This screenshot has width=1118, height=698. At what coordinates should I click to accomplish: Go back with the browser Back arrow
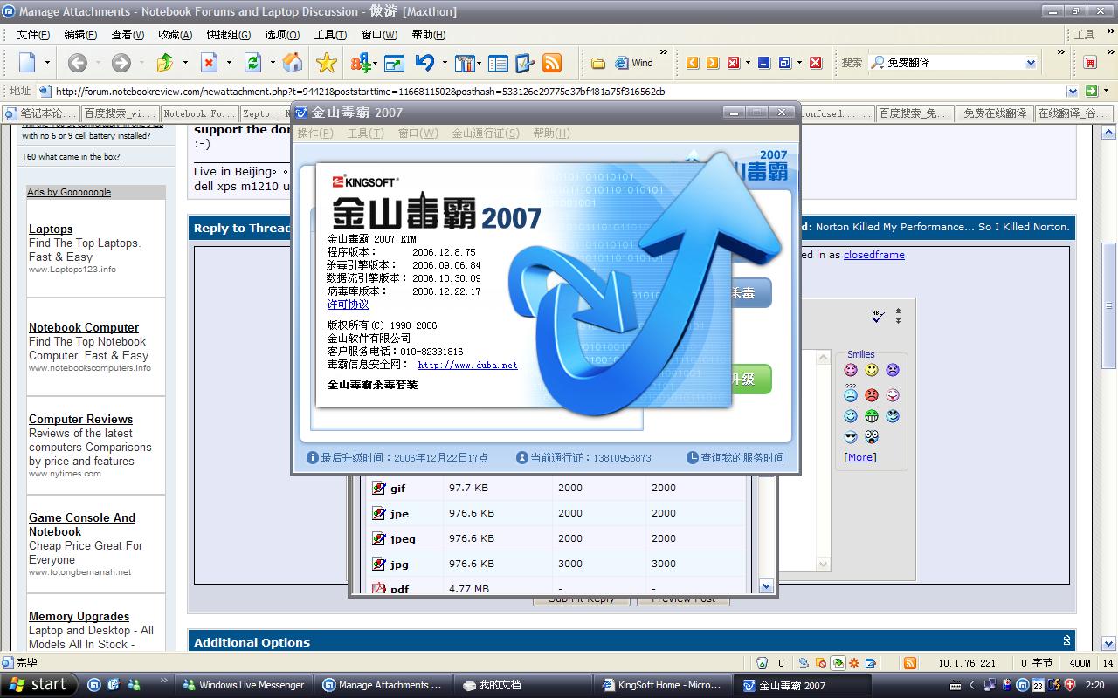click(77, 63)
